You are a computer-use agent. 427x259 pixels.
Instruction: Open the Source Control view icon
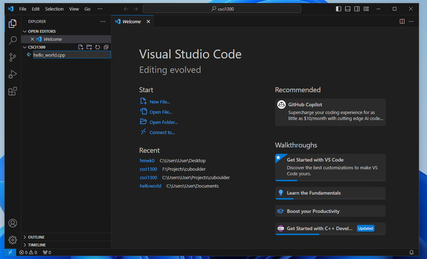click(13, 57)
